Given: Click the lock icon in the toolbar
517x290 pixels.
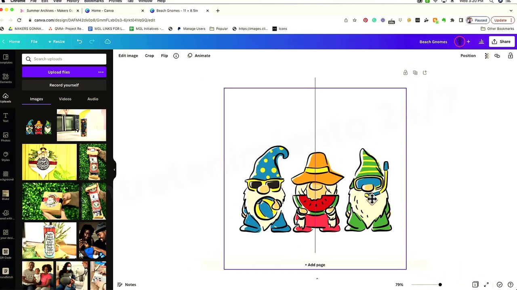Looking at the screenshot, I should click(x=511, y=56).
